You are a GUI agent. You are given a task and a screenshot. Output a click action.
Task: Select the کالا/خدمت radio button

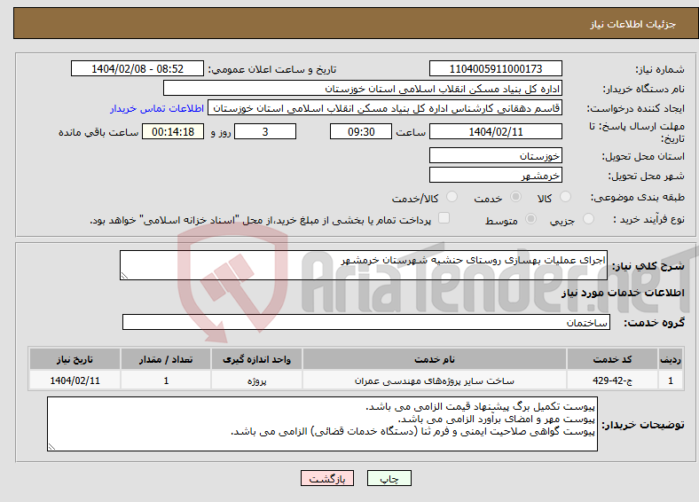click(x=452, y=197)
